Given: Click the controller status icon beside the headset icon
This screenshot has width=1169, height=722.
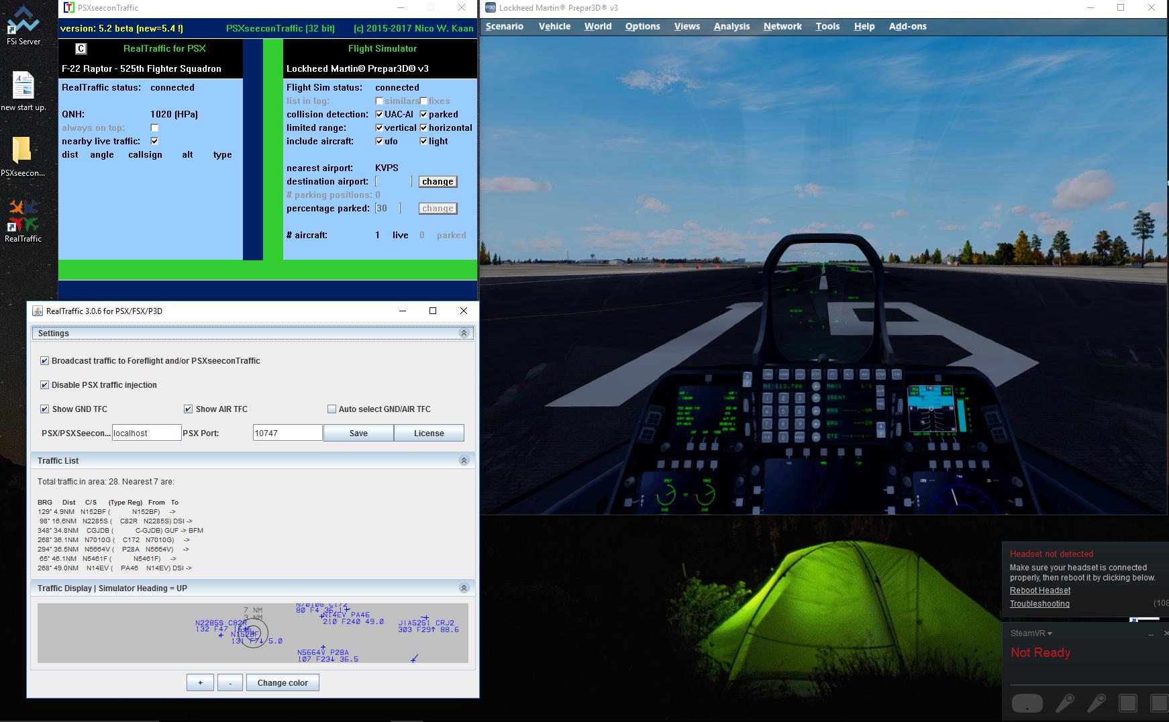Looking at the screenshot, I should (x=1064, y=703).
